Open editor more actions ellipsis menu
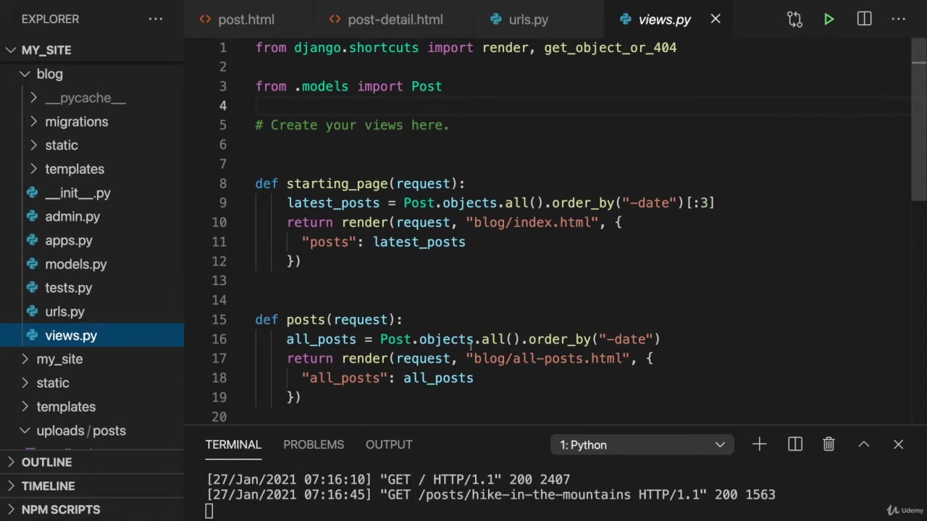927x521 pixels. click(899, 20)
